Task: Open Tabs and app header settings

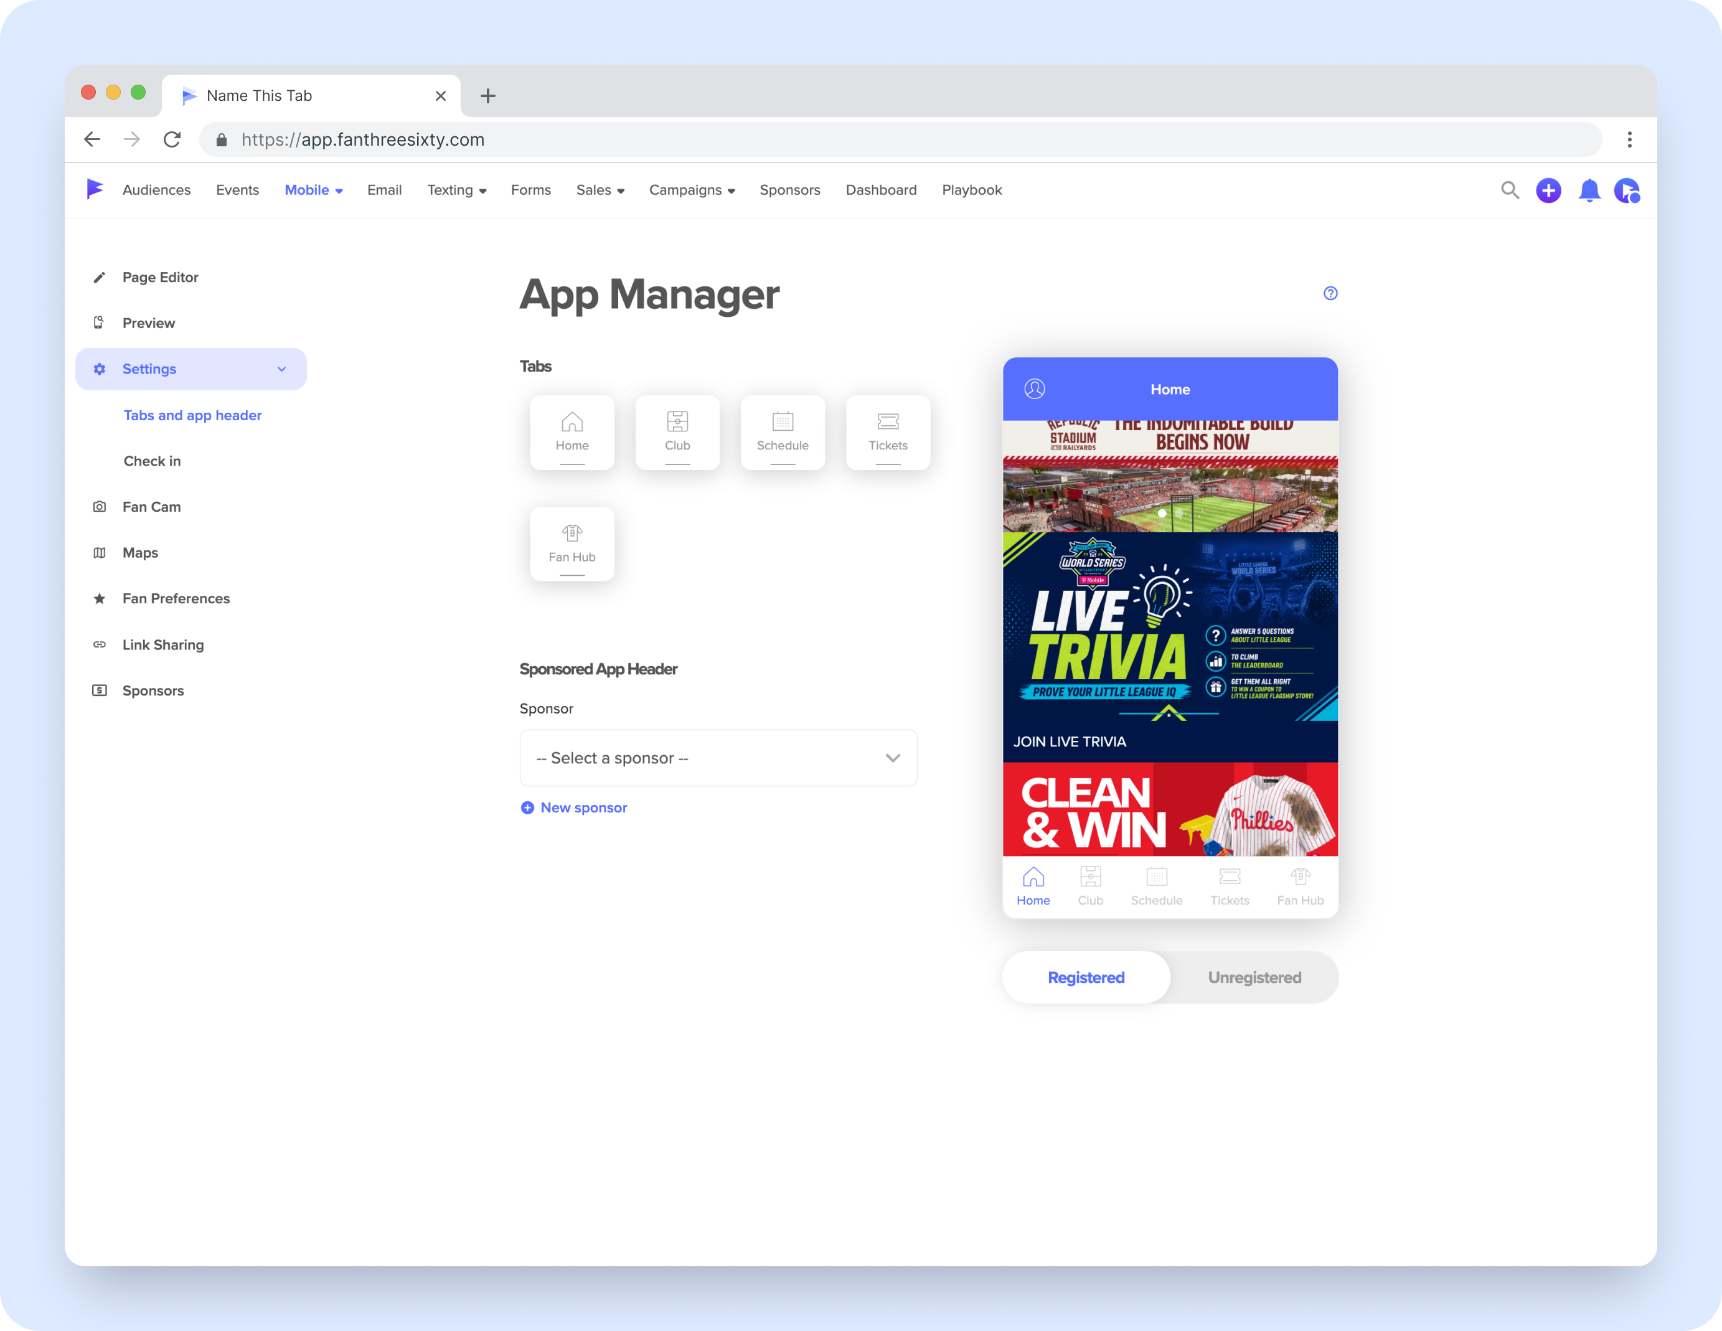Action: click(192, 415)
